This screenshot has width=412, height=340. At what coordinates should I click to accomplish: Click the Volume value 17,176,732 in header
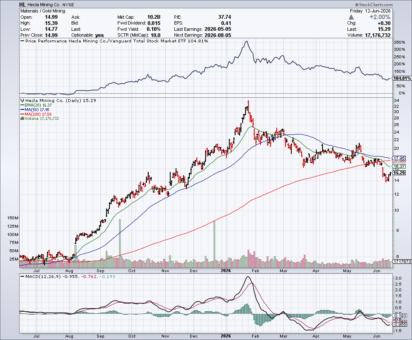coord(378,35)
